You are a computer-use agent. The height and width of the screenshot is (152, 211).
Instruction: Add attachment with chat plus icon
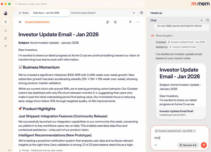click(156, 145)
